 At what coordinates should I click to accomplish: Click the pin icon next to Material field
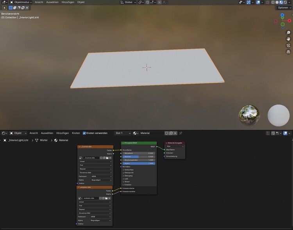coord(180,133)
